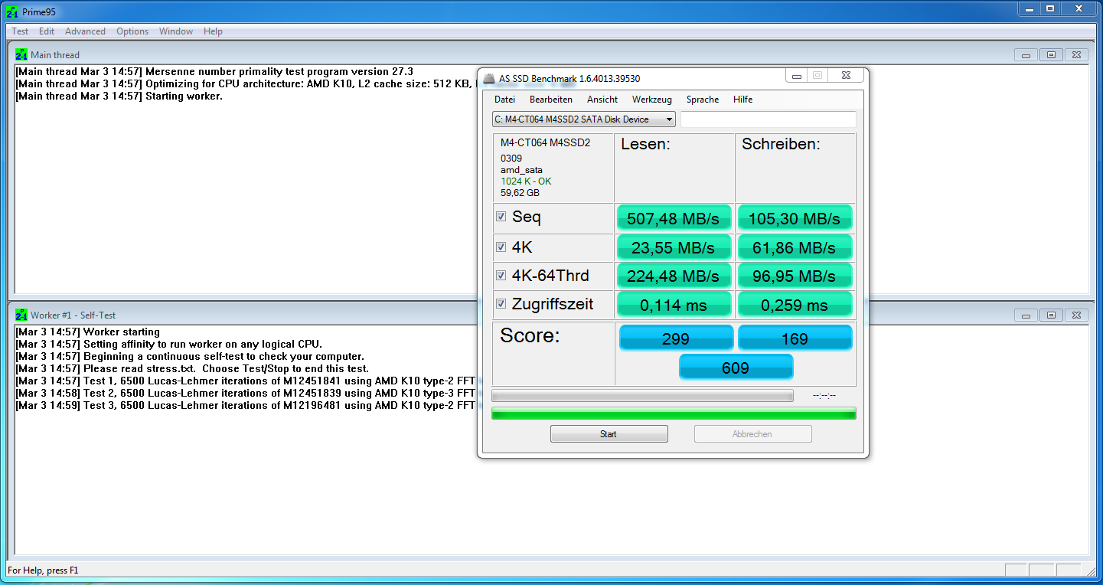The width and height of the screenshot is (1103, 585).
Task: Click the AS SSD Benchmark drive icon
Action: 489,78
